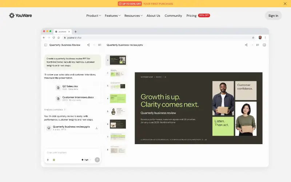
Task: Toggle the left sidebar panel icon
Action: point(46,45)
